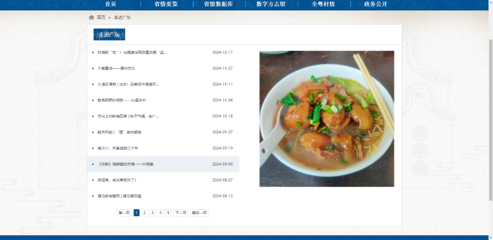Viewport: 493px width, 240px height.
Task: Select the current page 1 in pagination
Action: (136, 213)
